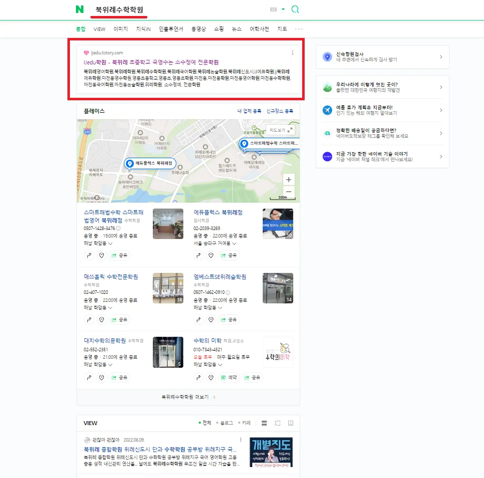The width and height of the screenshot is (484, 478).
Task: Select the 블로그 filter in VIEW section
Action: point(225,423)
